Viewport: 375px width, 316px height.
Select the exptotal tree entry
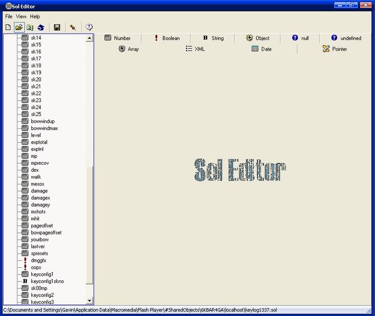(x=39, y=142)
